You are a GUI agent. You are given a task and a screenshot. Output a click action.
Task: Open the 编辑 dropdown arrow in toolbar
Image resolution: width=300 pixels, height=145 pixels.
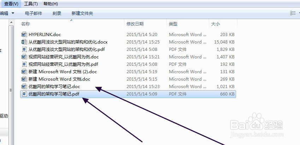(x=13, y=13)
